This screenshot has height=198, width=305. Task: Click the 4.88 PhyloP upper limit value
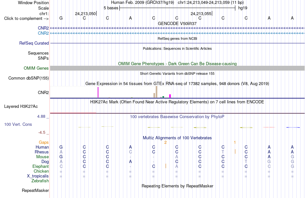pos(41,116)
